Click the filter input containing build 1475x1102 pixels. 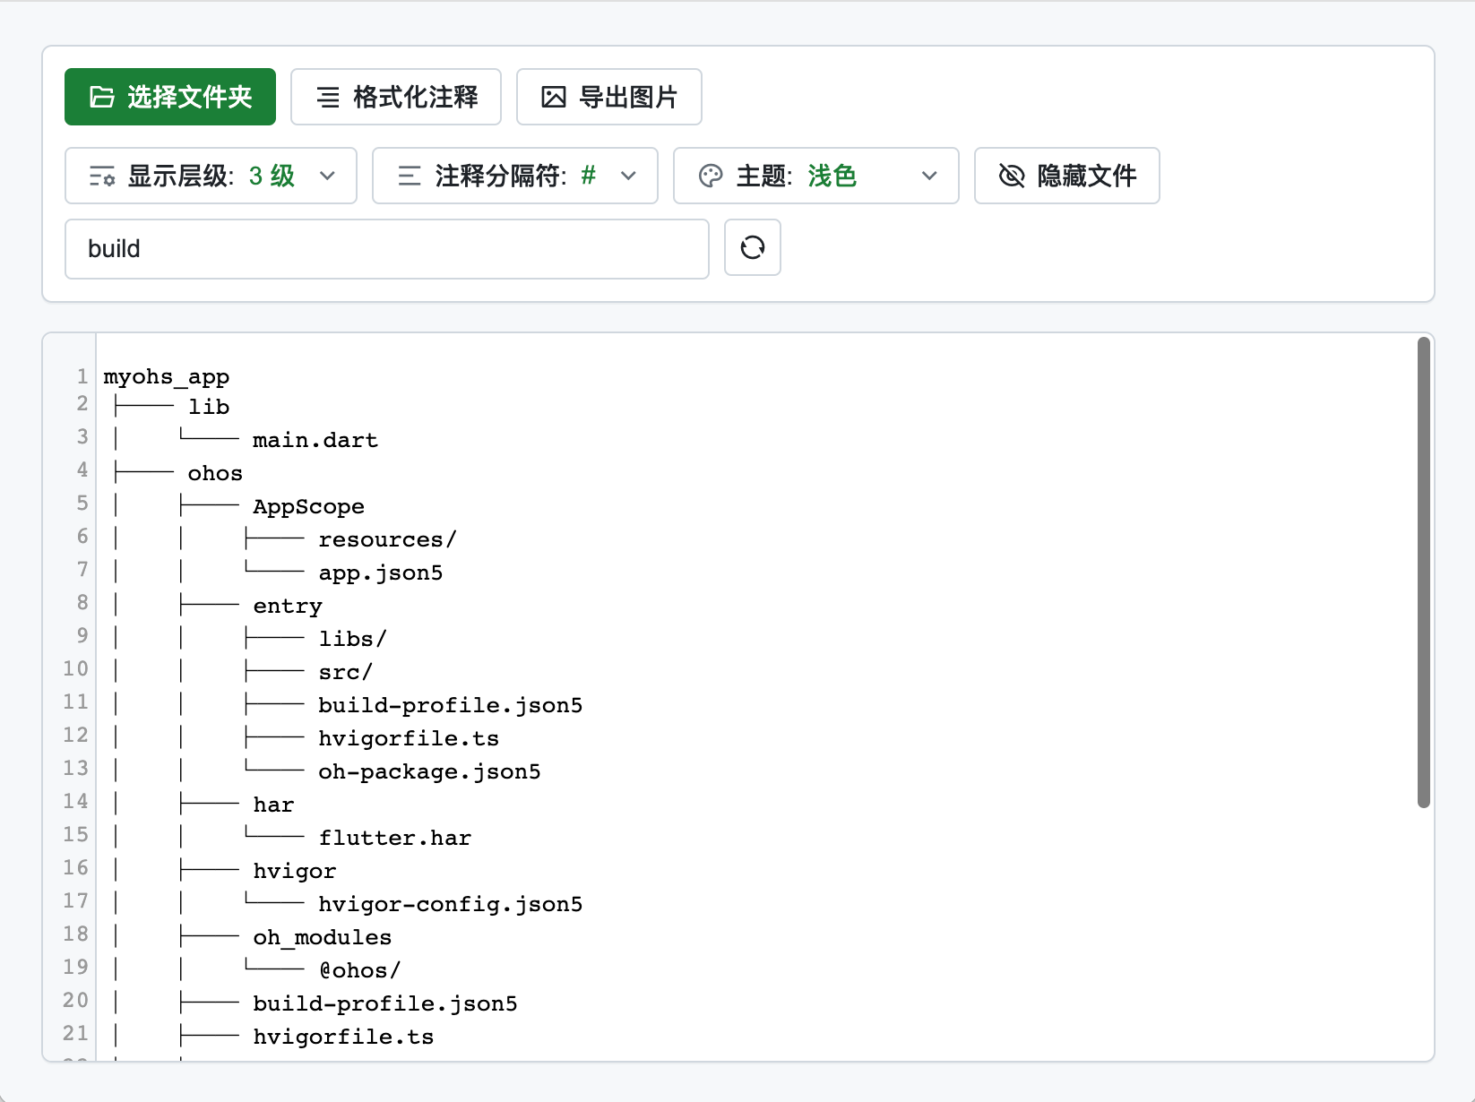click(x=387, y=249)
